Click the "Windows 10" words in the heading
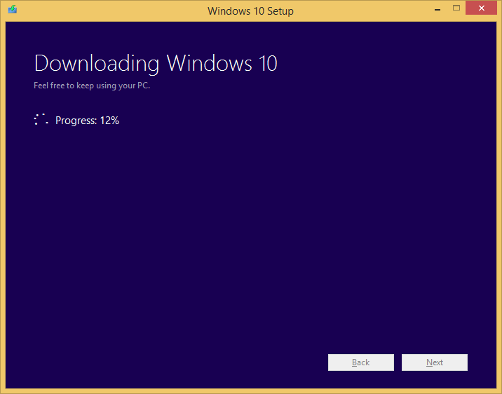The image size is (502, 394). pos(222,64)
